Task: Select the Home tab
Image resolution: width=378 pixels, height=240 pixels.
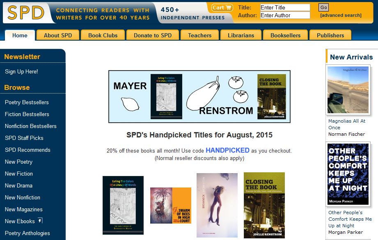Action: coord(20,35)
